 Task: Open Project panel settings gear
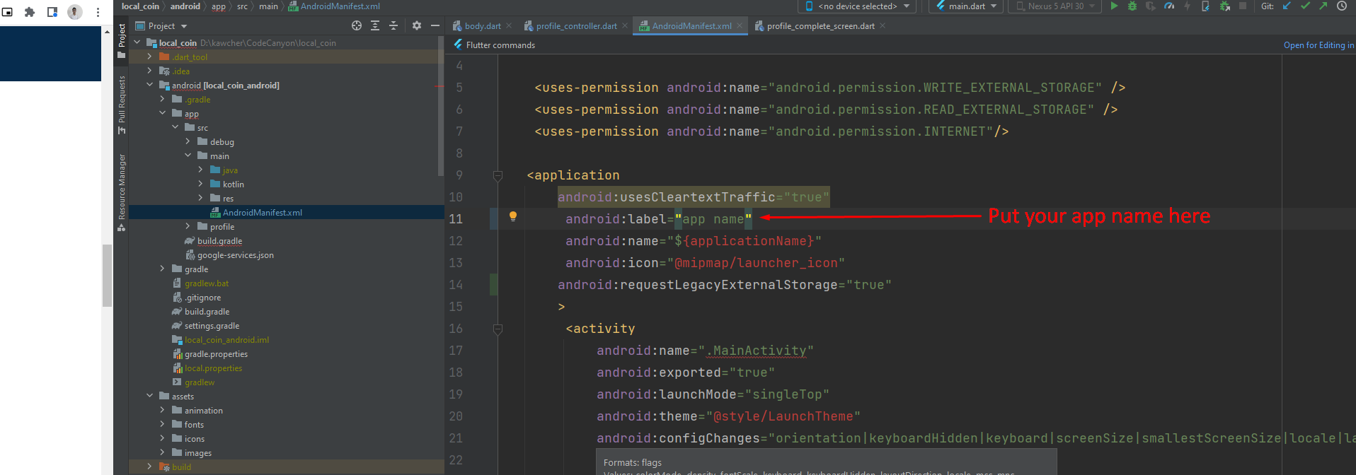[417, 25]
